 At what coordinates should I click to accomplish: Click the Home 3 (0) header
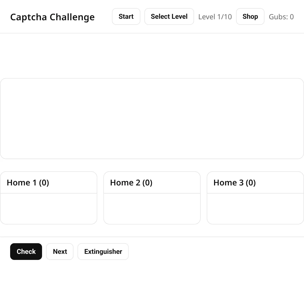(235, 183)
